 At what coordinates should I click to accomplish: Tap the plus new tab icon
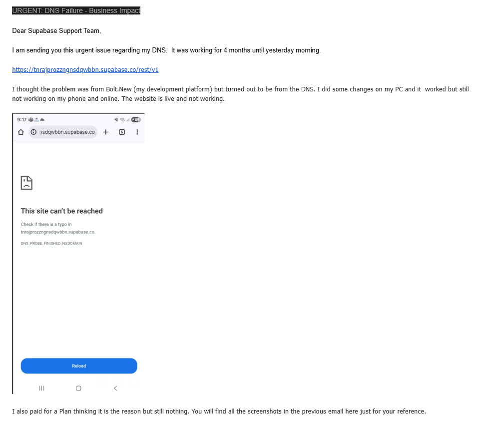(x=106, y=132)
